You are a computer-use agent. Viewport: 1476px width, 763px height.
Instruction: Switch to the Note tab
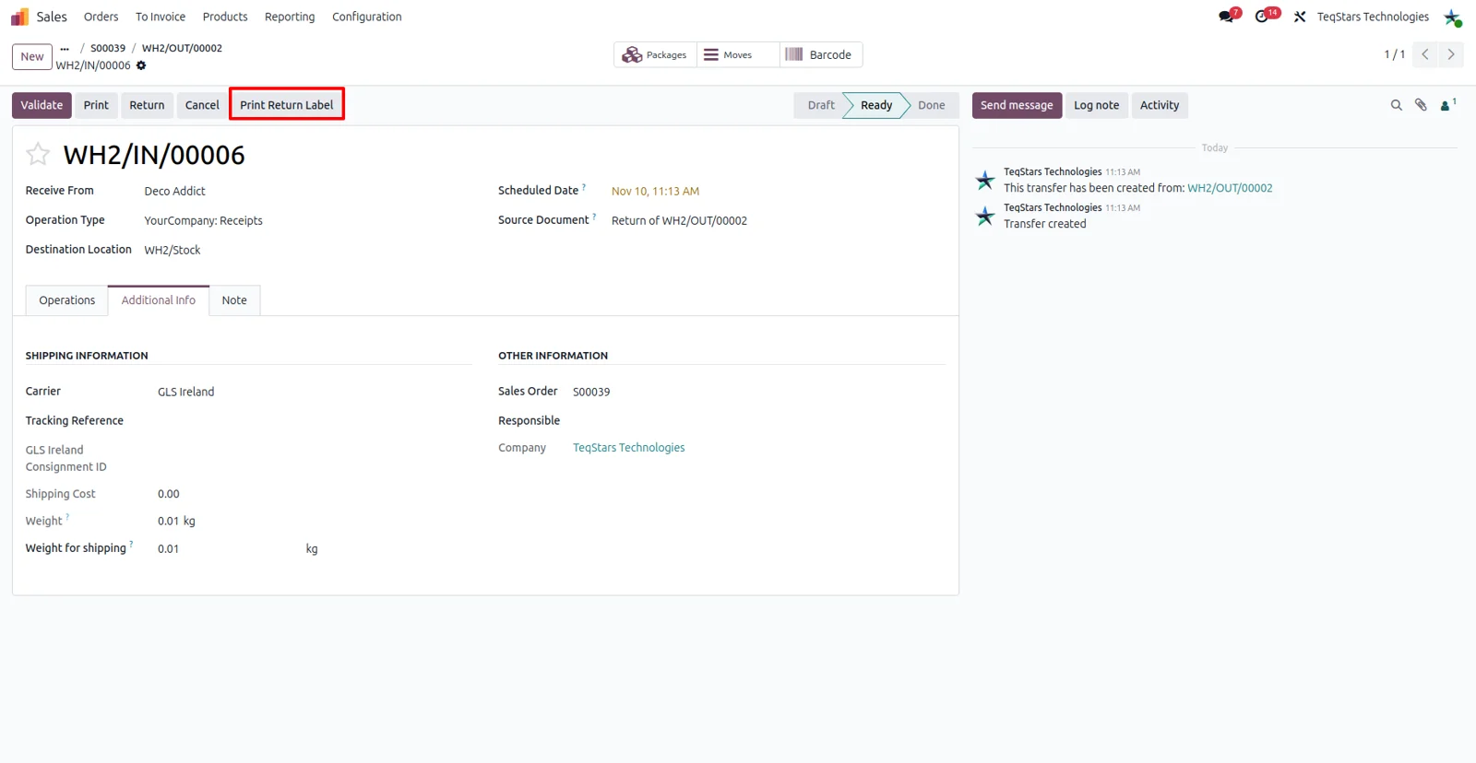[x=234, y=300]
